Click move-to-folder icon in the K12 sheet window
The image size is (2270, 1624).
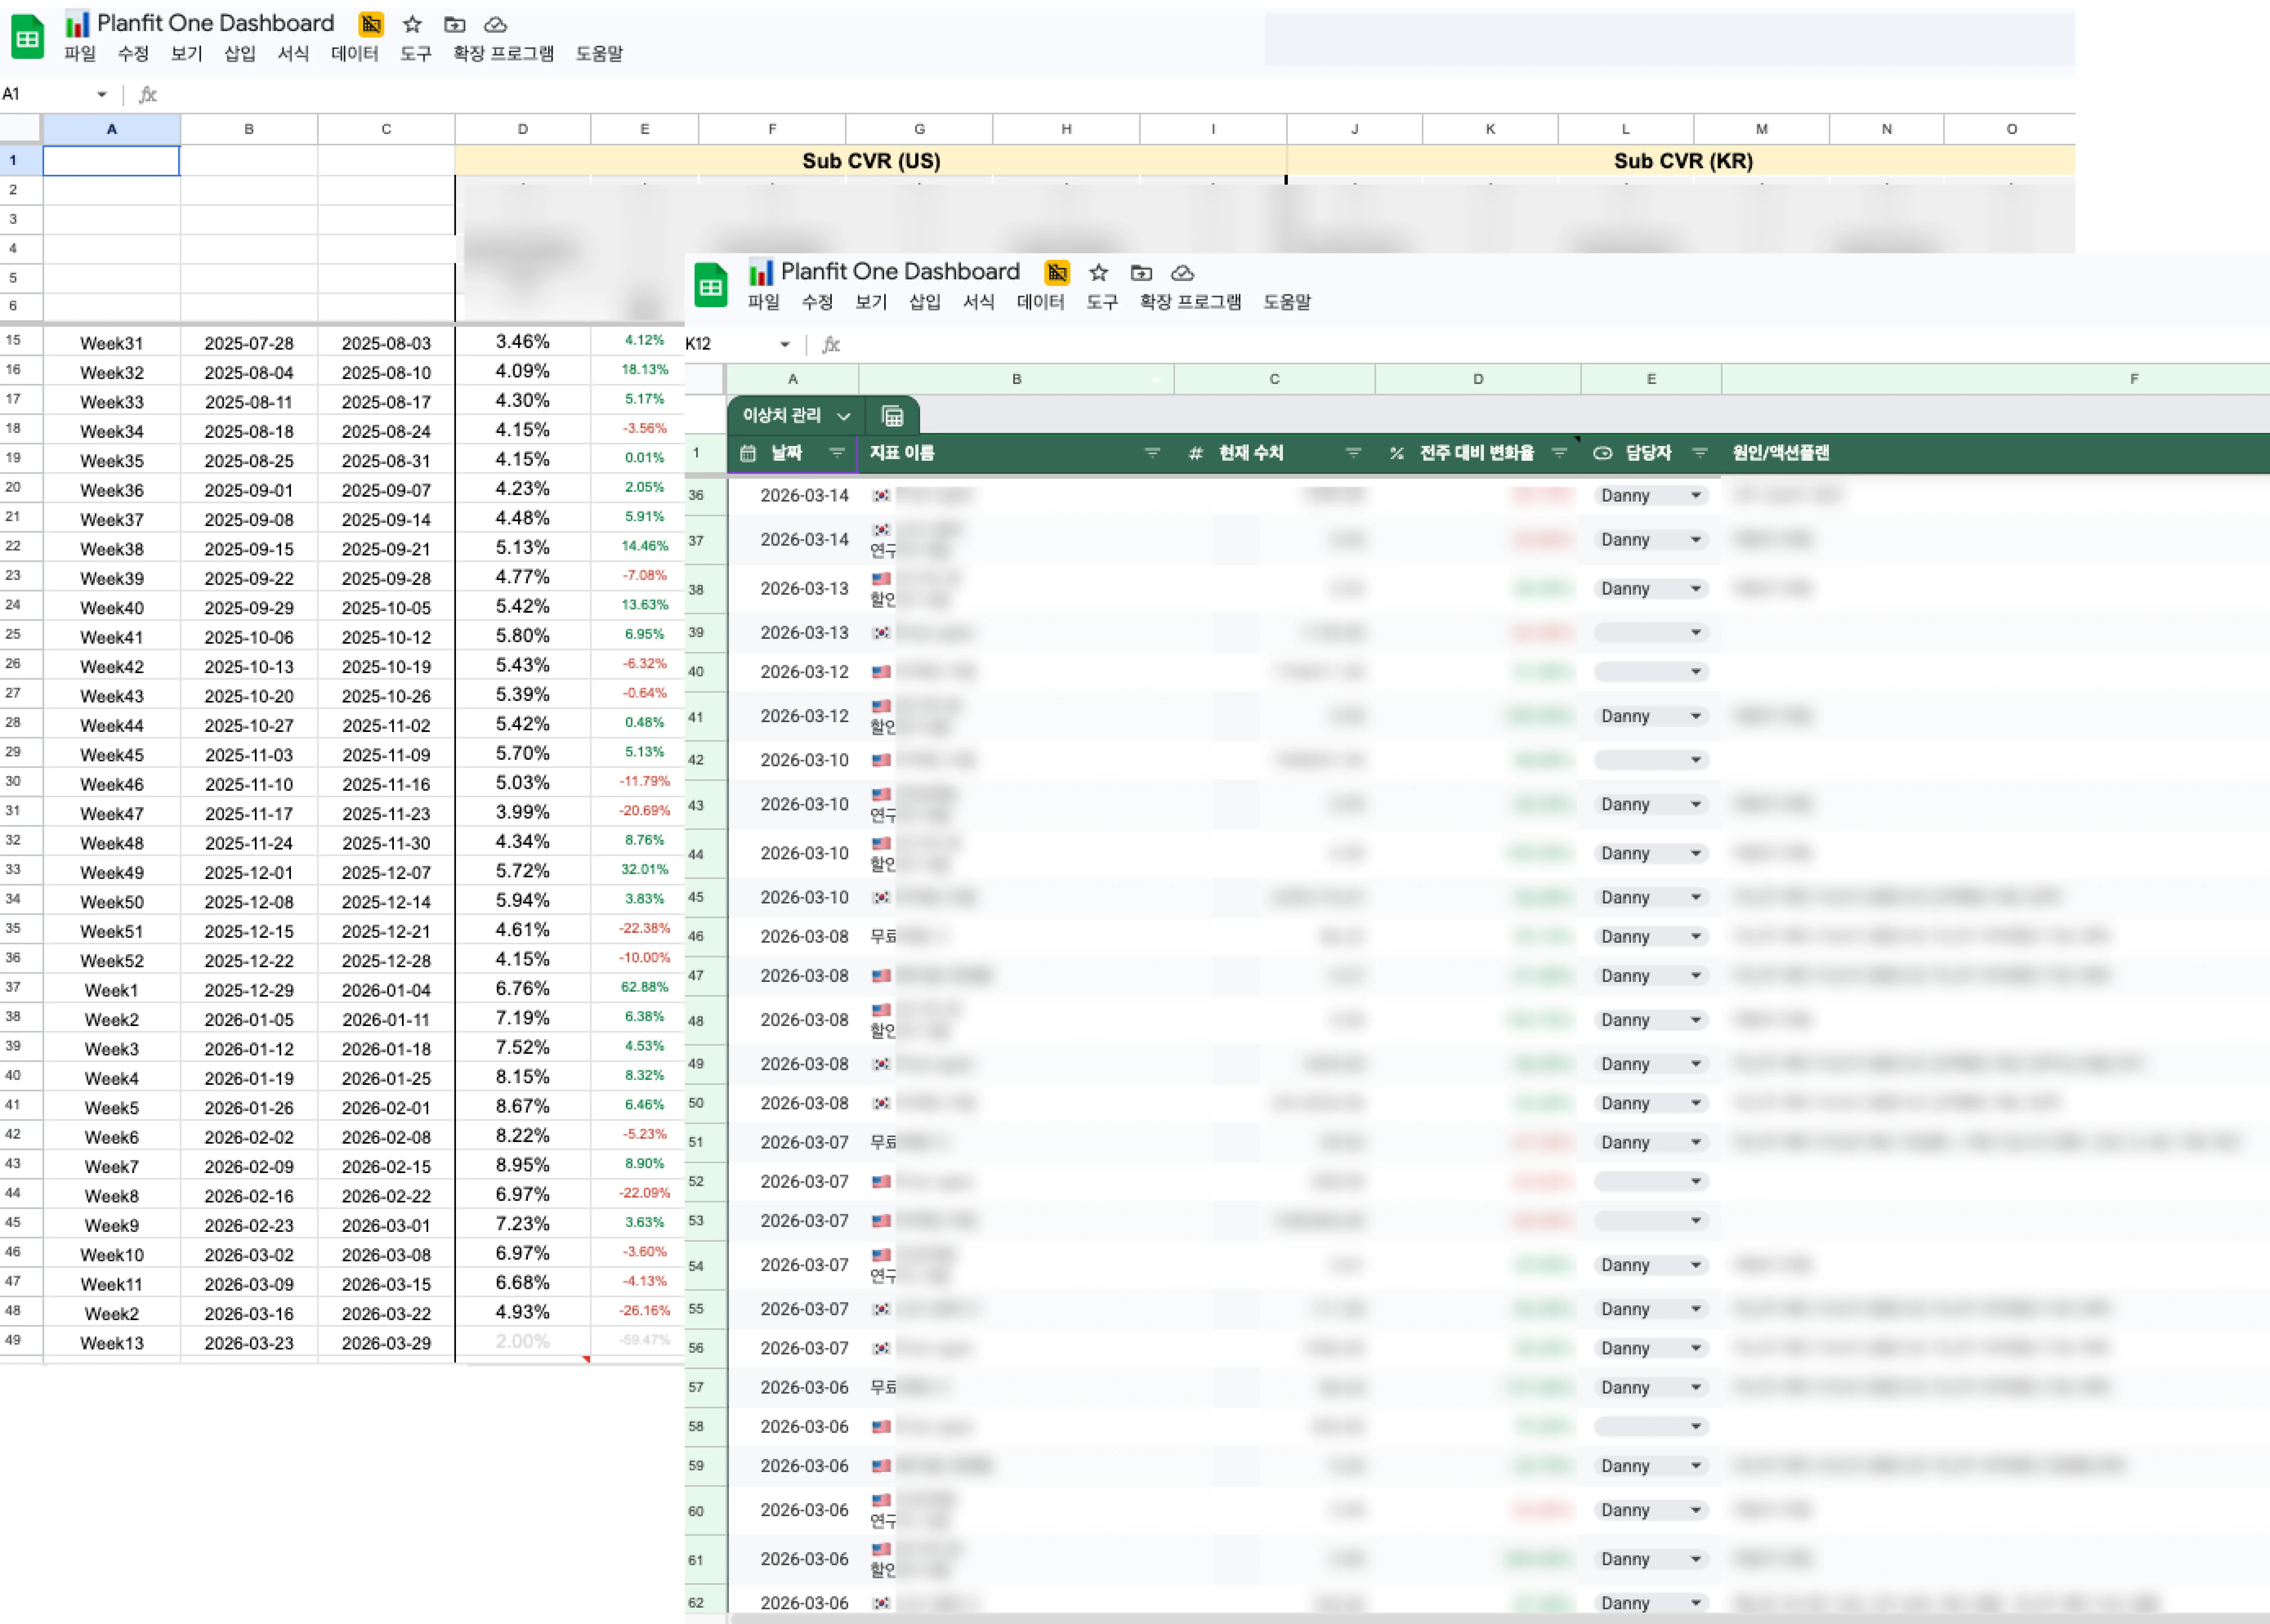pyautogui.click(x=1141, y=273)
